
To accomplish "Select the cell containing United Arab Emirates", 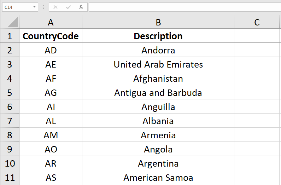I will tap(158, 64).
